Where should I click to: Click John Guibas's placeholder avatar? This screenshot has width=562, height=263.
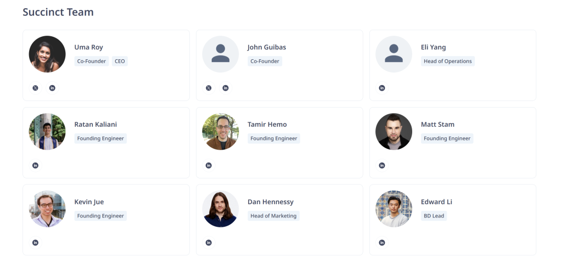pos(221,54)
